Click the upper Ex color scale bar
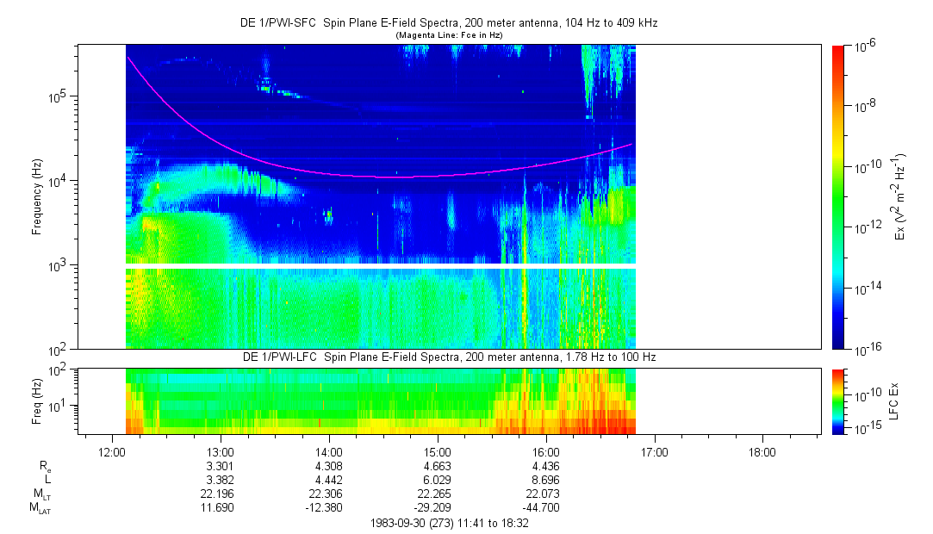The height and width of the screenshot is (534, 933). click(837, 196)
